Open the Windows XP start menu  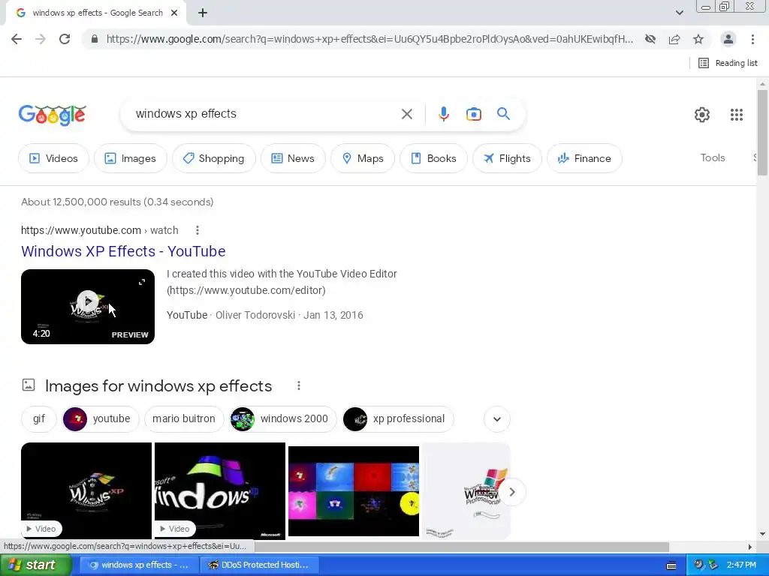(36, 565)
